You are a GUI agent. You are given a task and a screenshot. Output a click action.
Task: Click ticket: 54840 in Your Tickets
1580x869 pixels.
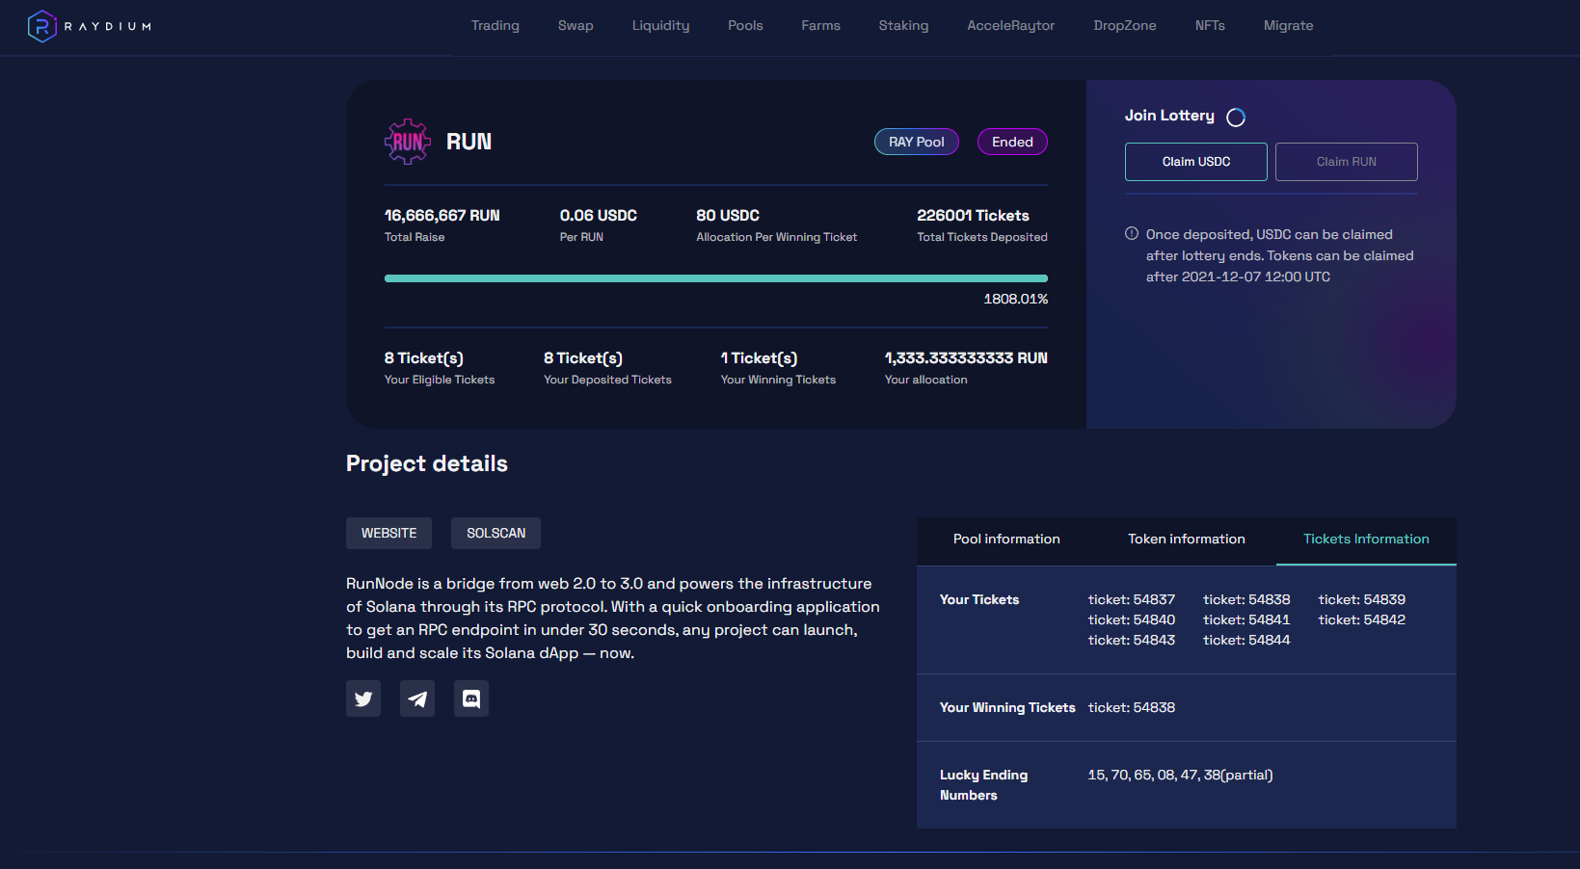[1132, 620]
